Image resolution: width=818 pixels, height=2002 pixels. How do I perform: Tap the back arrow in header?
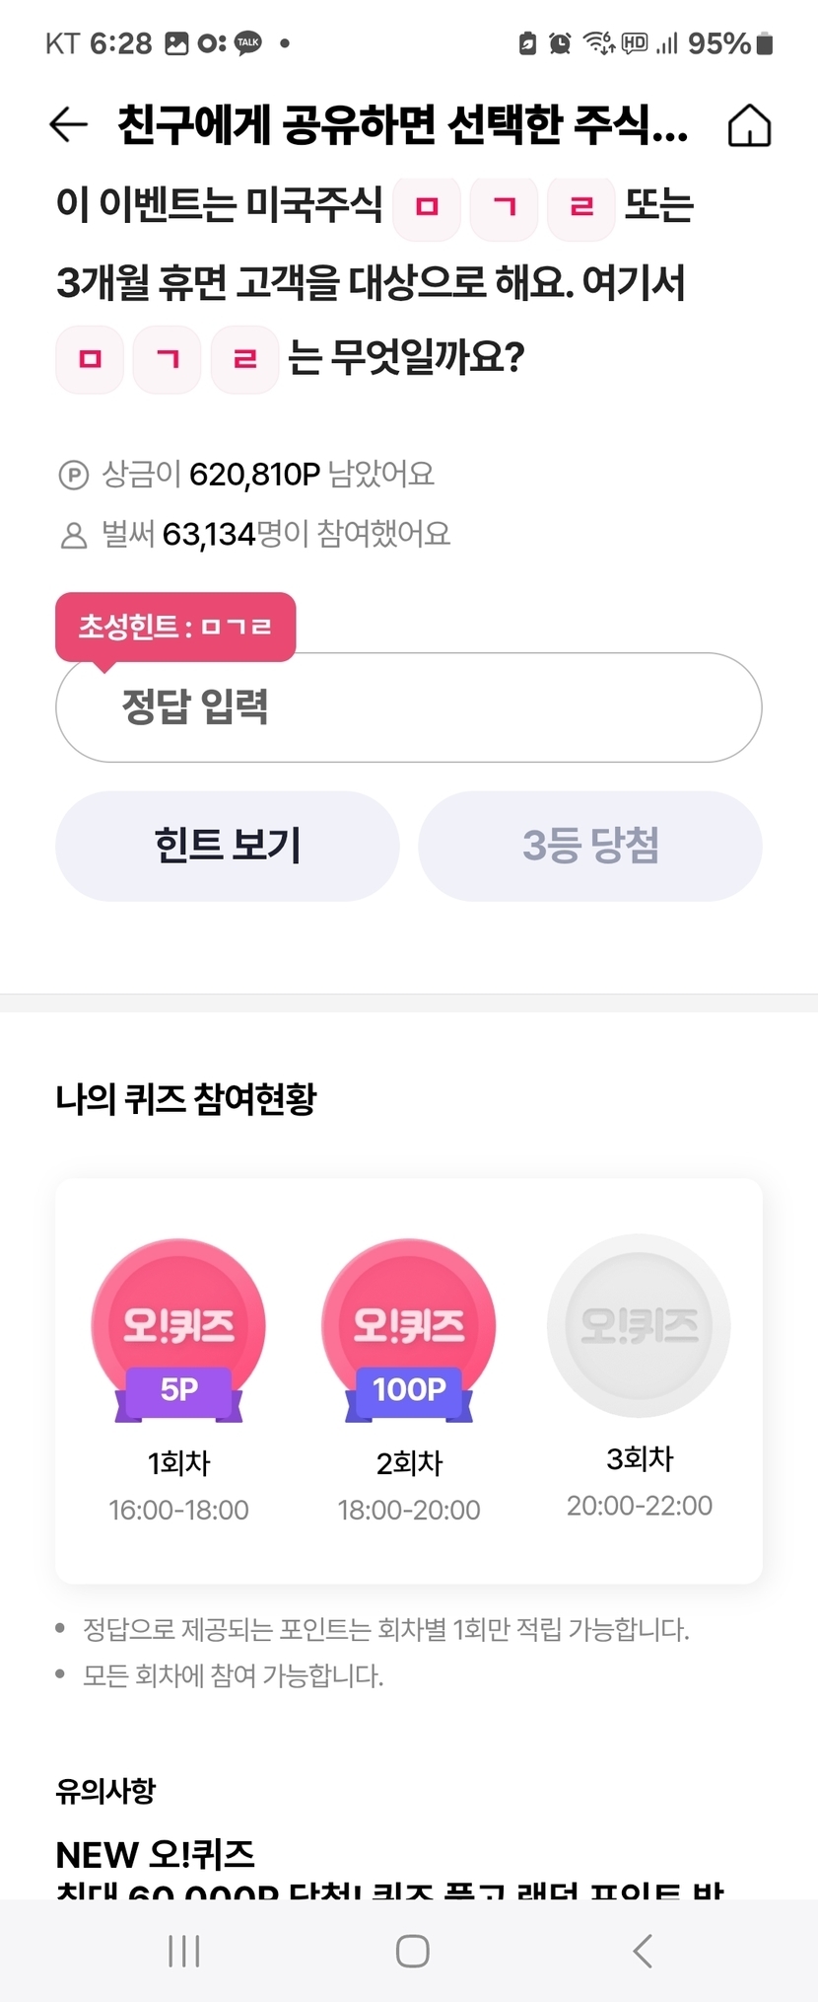tap(68, 125)
